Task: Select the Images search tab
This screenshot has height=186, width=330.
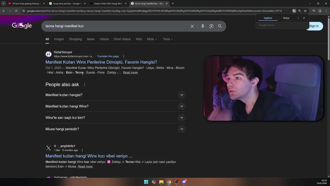Action: click(x=59, y=39)
